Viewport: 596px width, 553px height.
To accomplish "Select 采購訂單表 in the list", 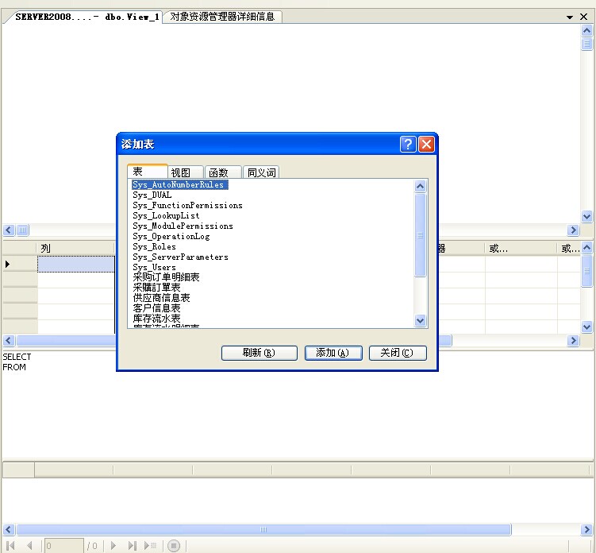I will point(156,288).
